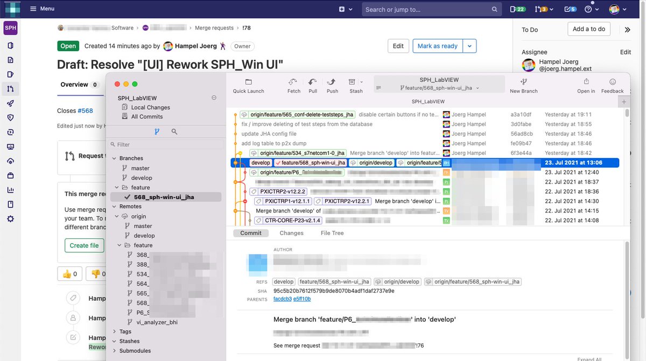Open GitLab user avatar dropdown
This screenshot has width=646, height=361.
click(618, 9)
